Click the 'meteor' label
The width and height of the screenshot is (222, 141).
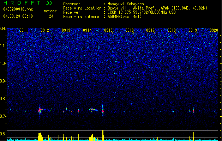point(50,11)
